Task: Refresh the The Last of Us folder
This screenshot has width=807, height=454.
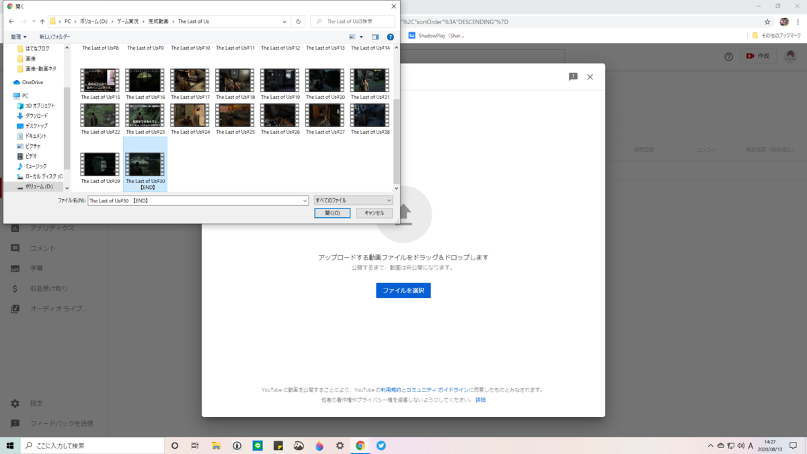Action: [299, 22]
